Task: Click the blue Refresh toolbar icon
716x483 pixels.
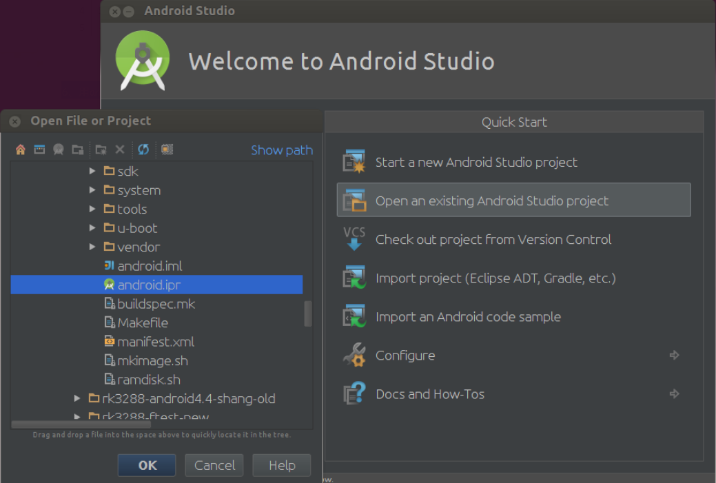Action: pyautogui.click(x=143, y=150)
